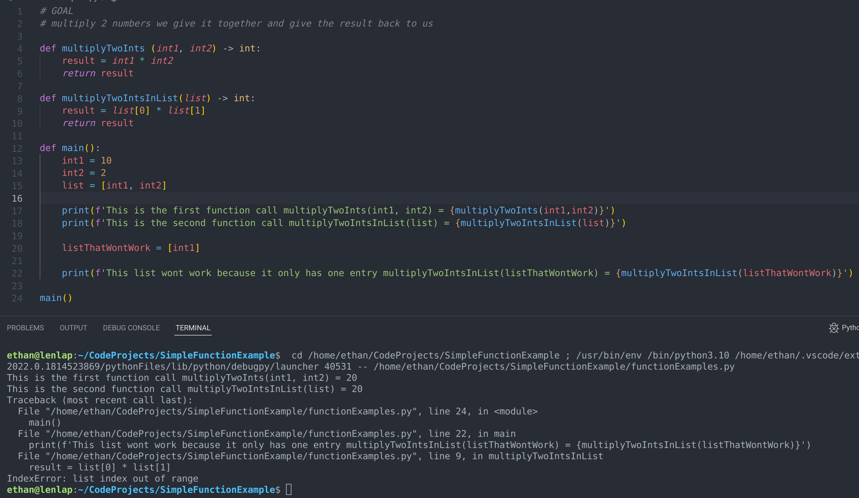The image size is (859, 498).
Task: Click terminal output 'multiplyTwoIntsInList(list) = 20'
Action: (x=275, y=389)
